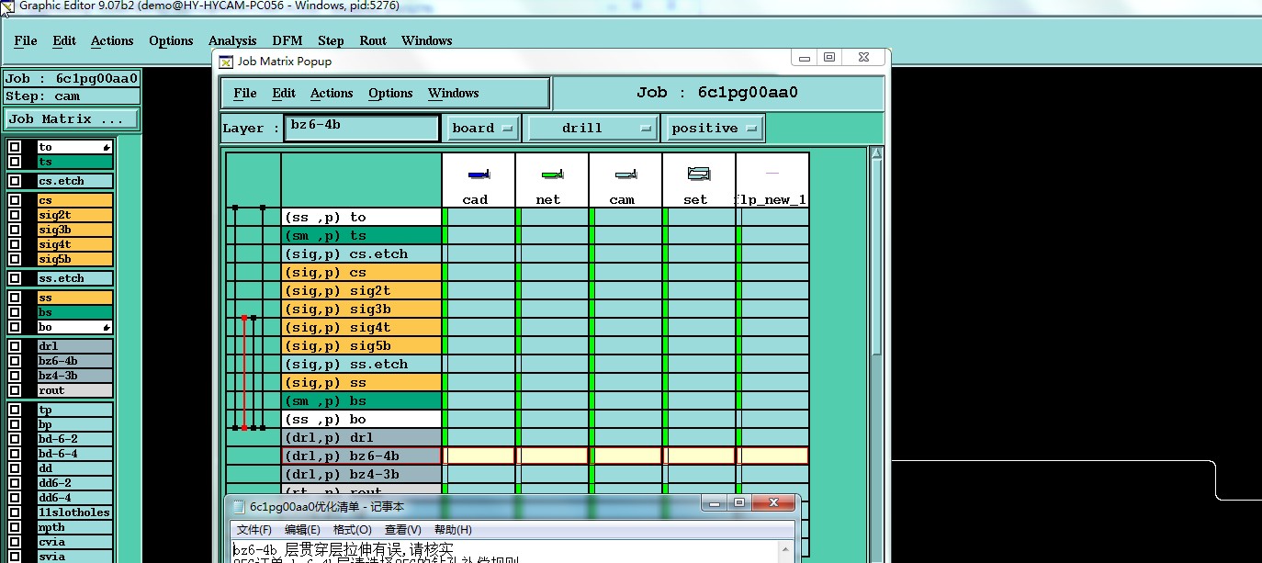Open Notepad's 文件(F) menu
Screen dimensions: 1262x563
(254, 530)
